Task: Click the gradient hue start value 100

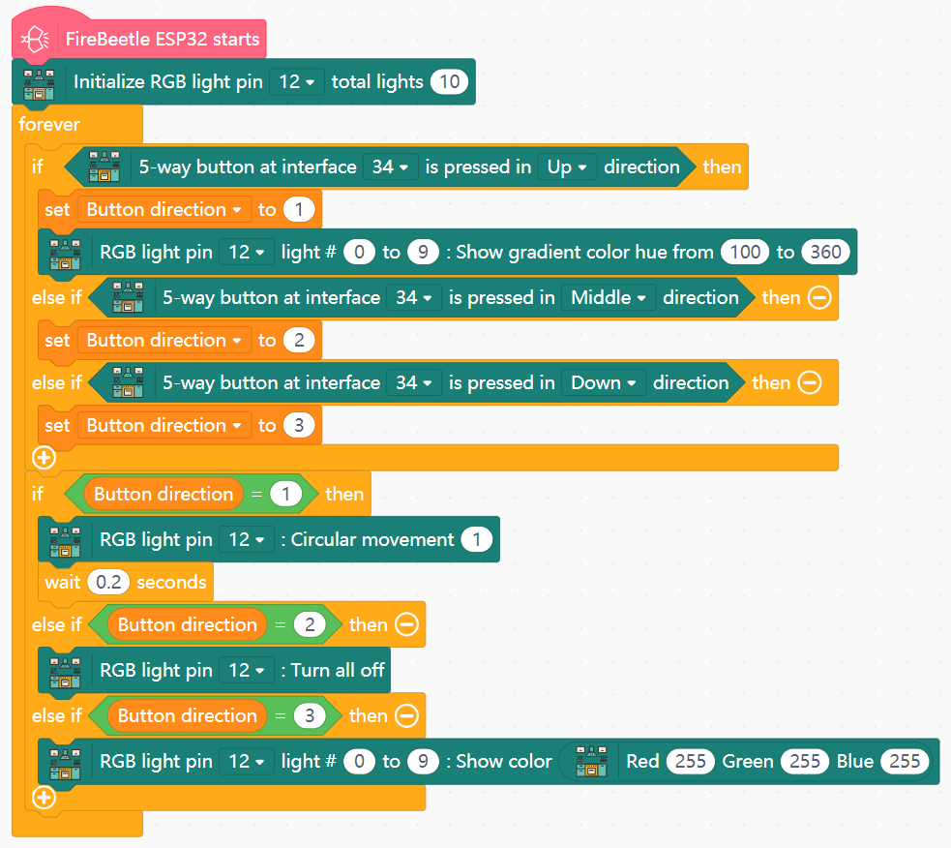Action: 744,253
